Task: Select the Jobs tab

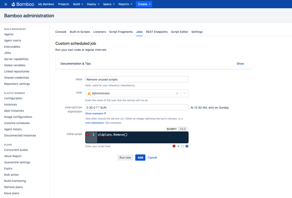Action: [139, 32]
